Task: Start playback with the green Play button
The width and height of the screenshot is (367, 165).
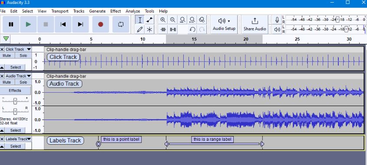Action: coord(28,24)
